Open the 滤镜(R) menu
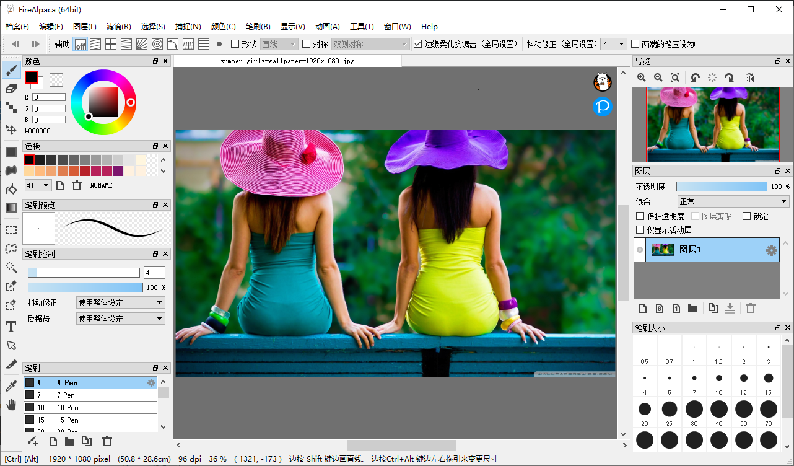This screenshot has height=466, width=794. click(118, 27)
